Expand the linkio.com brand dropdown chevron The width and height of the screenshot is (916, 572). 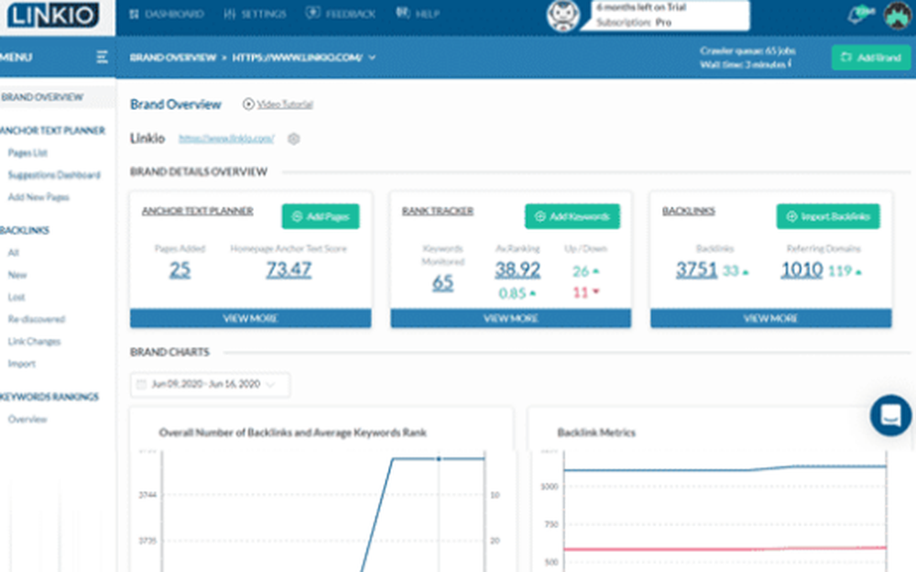pos(372,58)
